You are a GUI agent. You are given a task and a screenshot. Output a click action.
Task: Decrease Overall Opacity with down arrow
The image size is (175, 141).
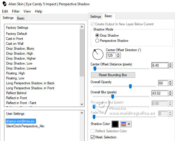[x=170, y=84]
